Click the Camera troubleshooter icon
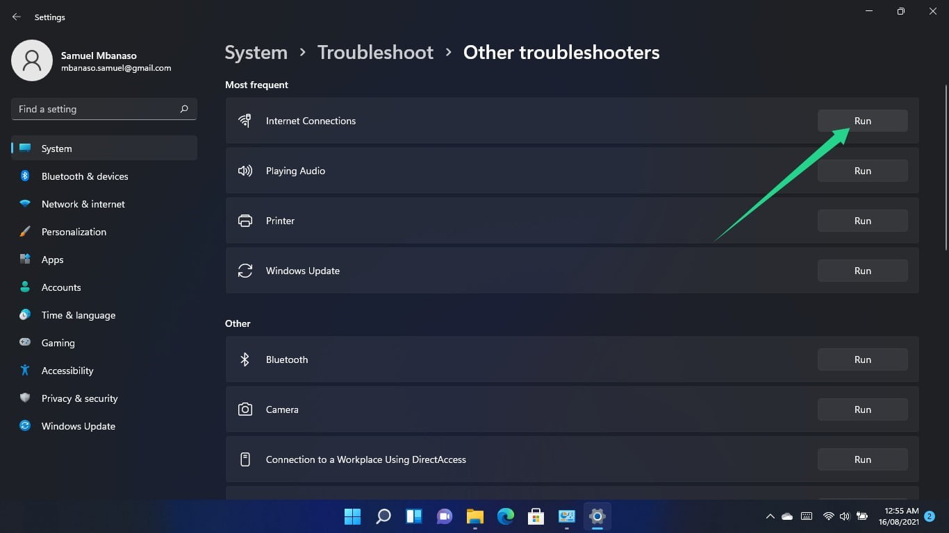949x533 pixels. [x=245, y=409]
